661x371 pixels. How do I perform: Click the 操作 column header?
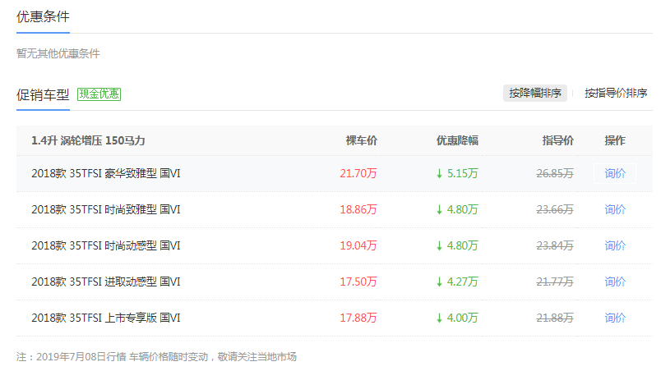pyautogui.click(x=615, y=140)
